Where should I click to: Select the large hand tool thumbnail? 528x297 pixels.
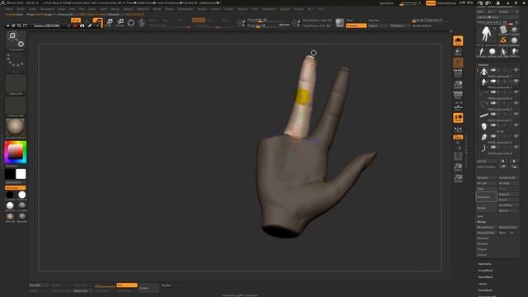486,35
